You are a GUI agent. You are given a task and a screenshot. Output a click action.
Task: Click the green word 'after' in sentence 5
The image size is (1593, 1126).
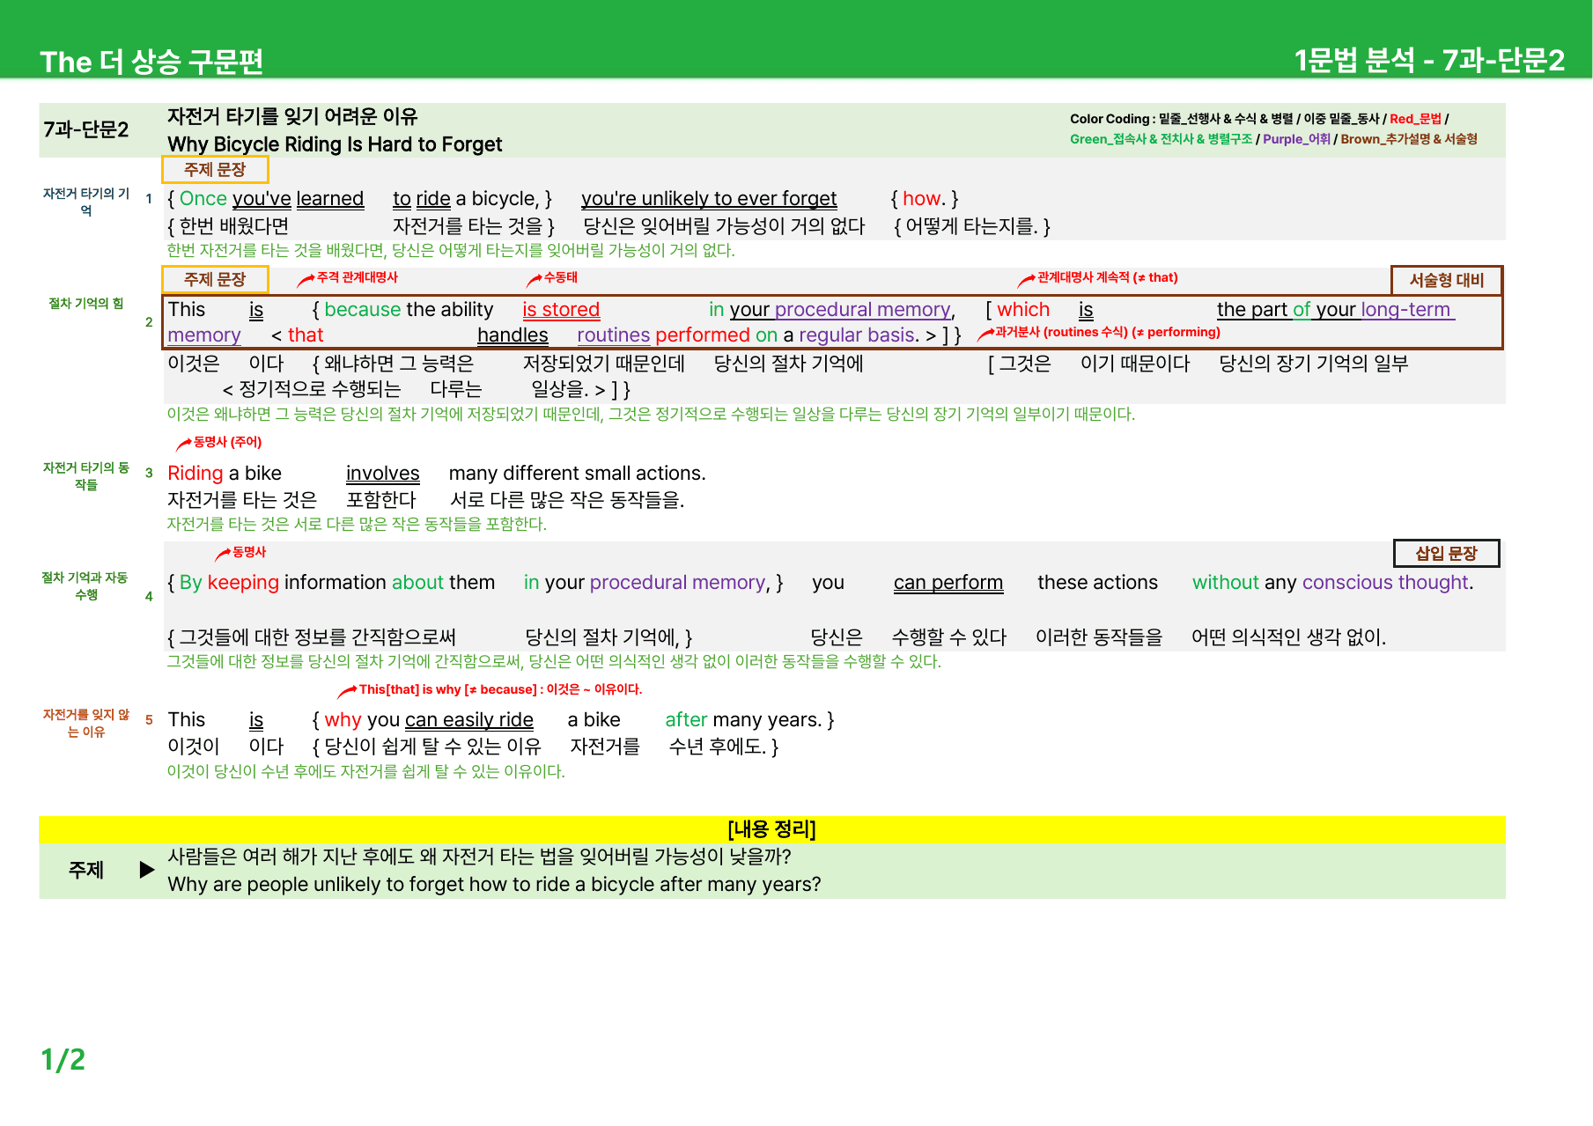[686, 720]
